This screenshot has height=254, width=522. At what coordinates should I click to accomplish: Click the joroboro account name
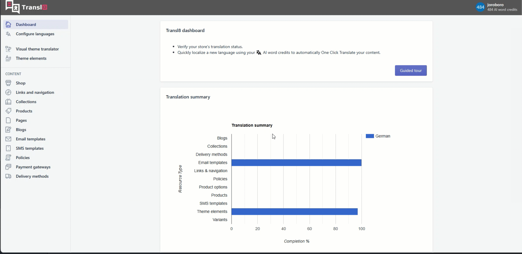495,5
